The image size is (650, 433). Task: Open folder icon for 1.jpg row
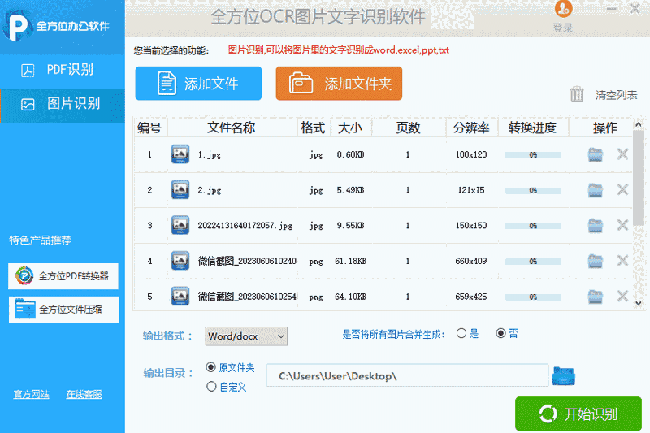596,154
